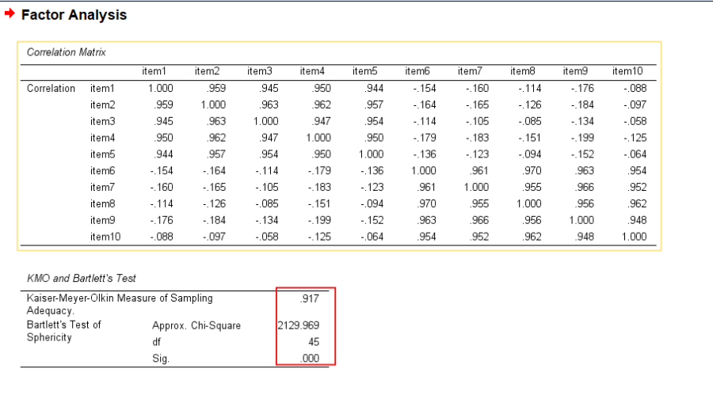The height and width of the screenshot is (395, 713).
Task: Select the KMO and Bartlett's Test title
Action: (82, 278)
